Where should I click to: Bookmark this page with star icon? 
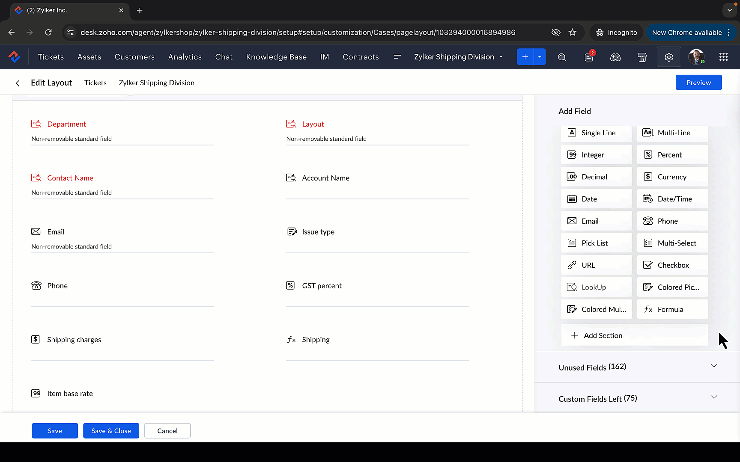pyautogui.click(x=572, y=33)
